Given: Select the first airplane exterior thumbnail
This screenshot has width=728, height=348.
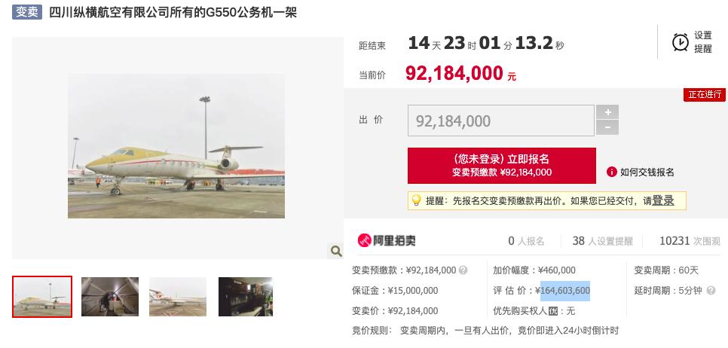Looking at the screenshot, I should (42, 297).
